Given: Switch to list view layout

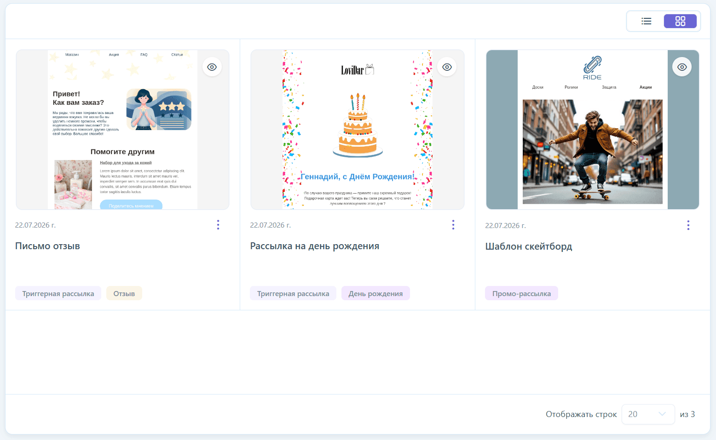Looking at the screenshot, I should [x=647, y=21].
